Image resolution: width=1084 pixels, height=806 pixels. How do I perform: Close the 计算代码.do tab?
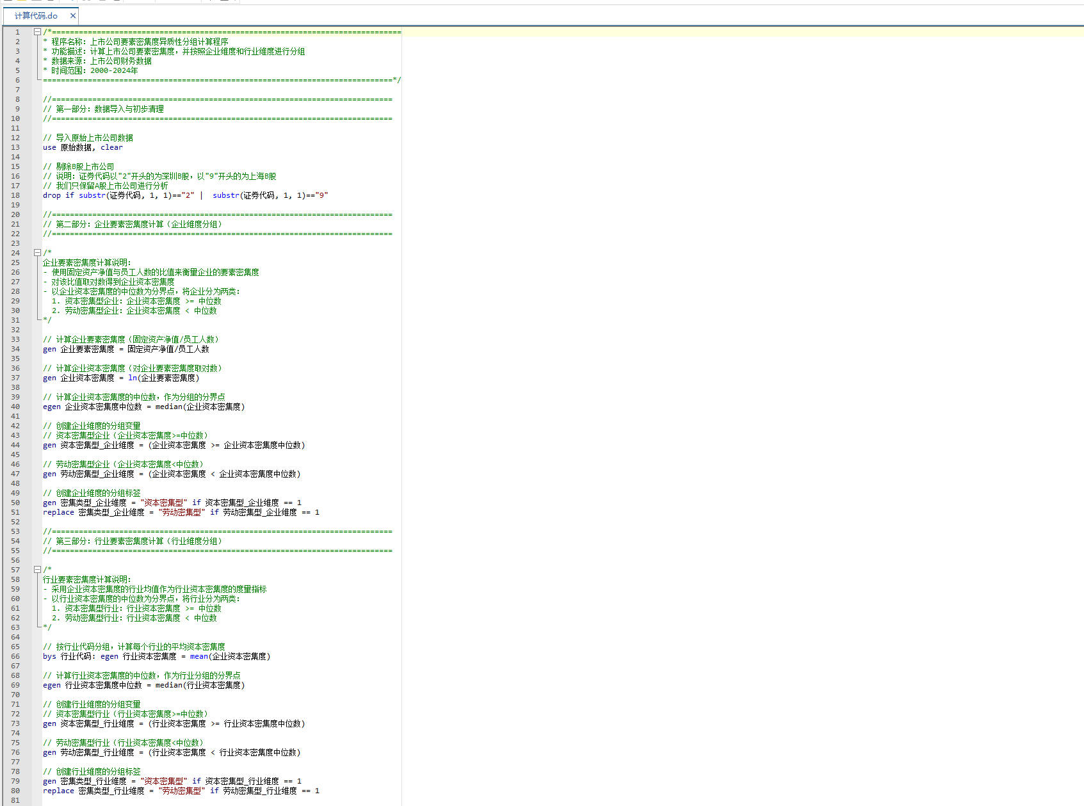click(x=73, y=16)
